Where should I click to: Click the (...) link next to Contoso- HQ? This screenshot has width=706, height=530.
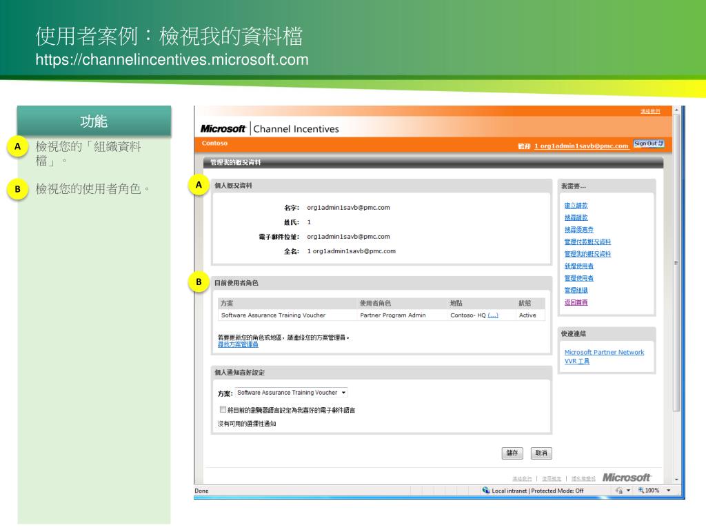(x=493, y=315)
